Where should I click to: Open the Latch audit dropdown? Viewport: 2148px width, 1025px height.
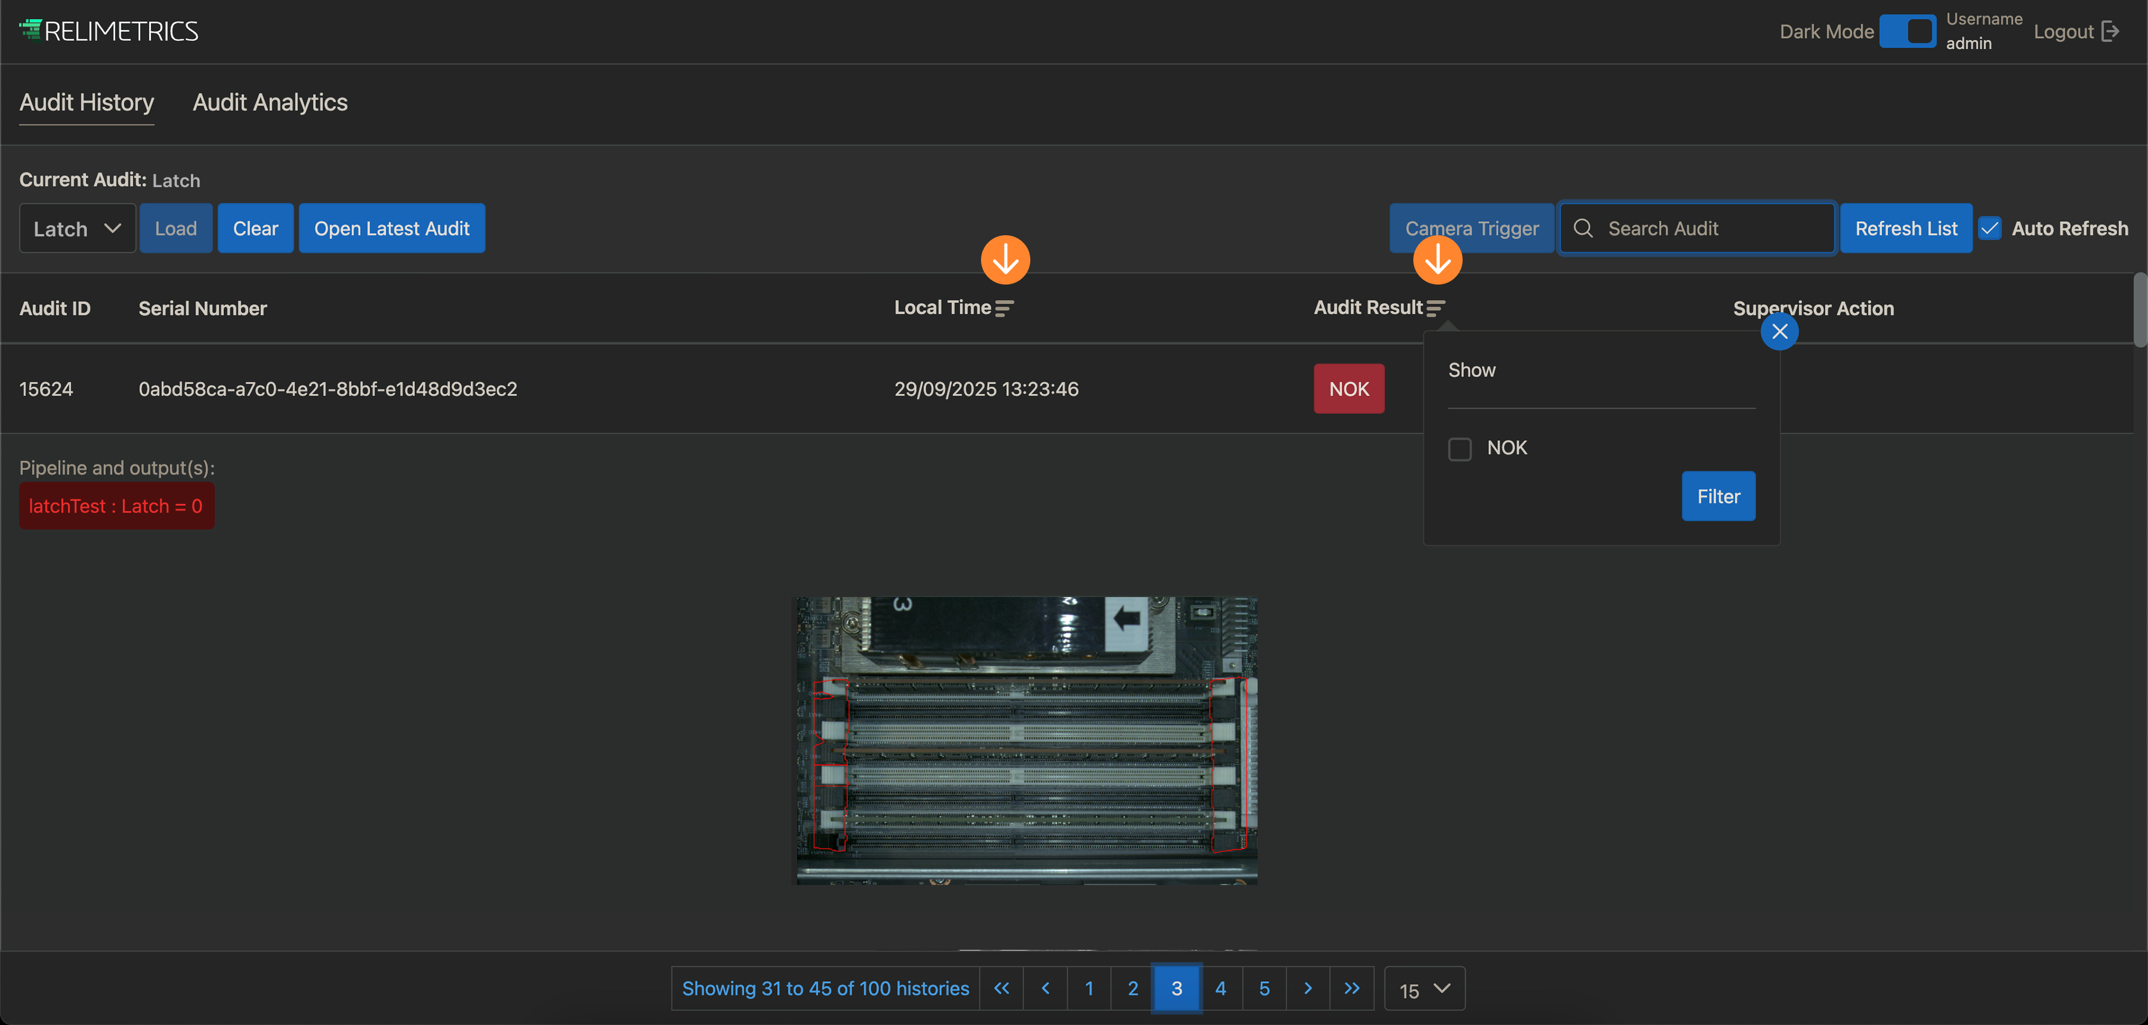tap(77, 229)
